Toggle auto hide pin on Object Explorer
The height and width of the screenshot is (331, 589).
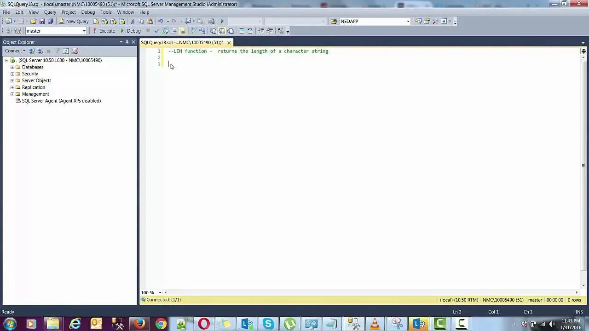[127, 42]
